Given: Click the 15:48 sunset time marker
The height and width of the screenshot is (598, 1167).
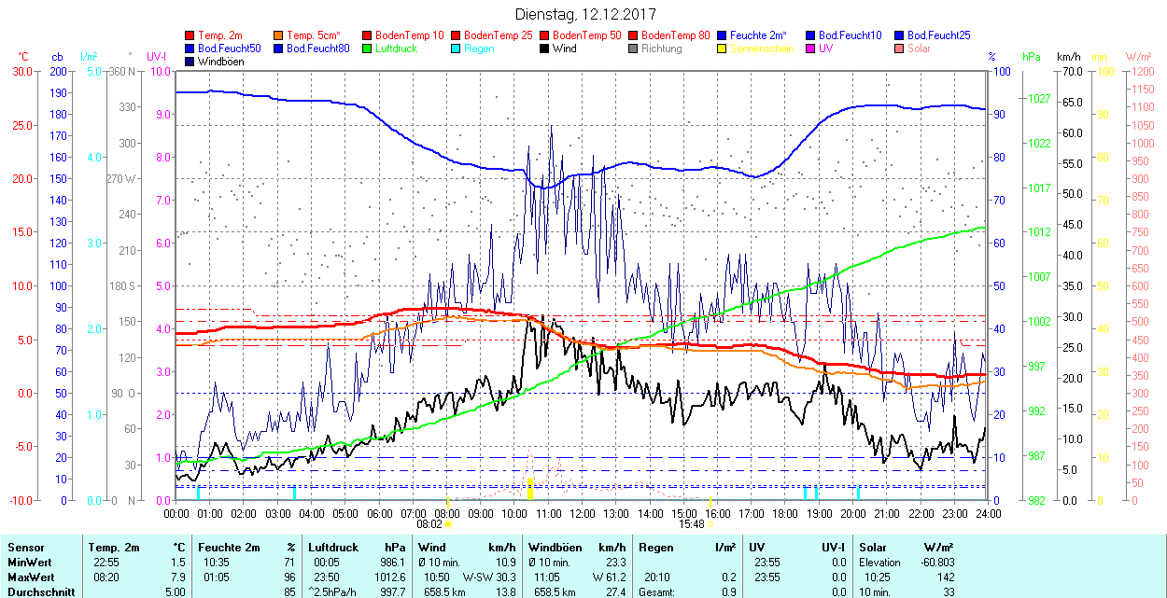Looking at the screenshot, I should point(692,524).
